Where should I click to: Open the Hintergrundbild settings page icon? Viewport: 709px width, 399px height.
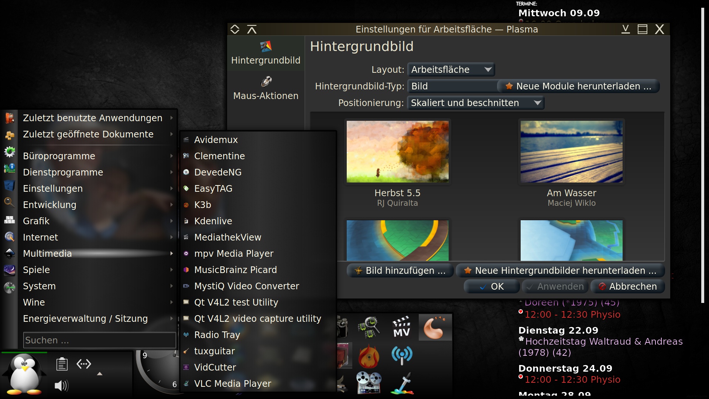tap(266, 47)
